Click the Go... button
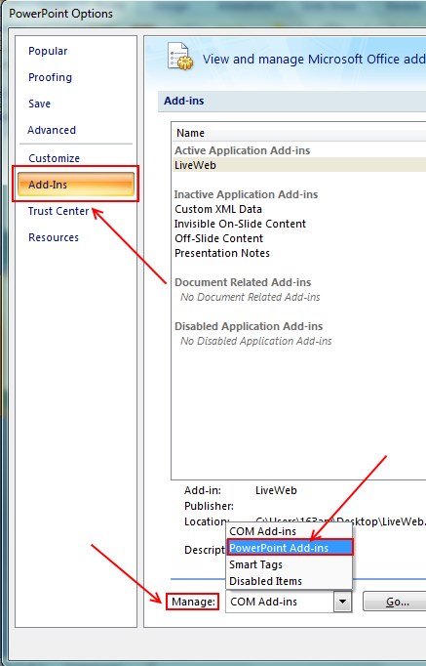426x666 pixels. (397, 602)
